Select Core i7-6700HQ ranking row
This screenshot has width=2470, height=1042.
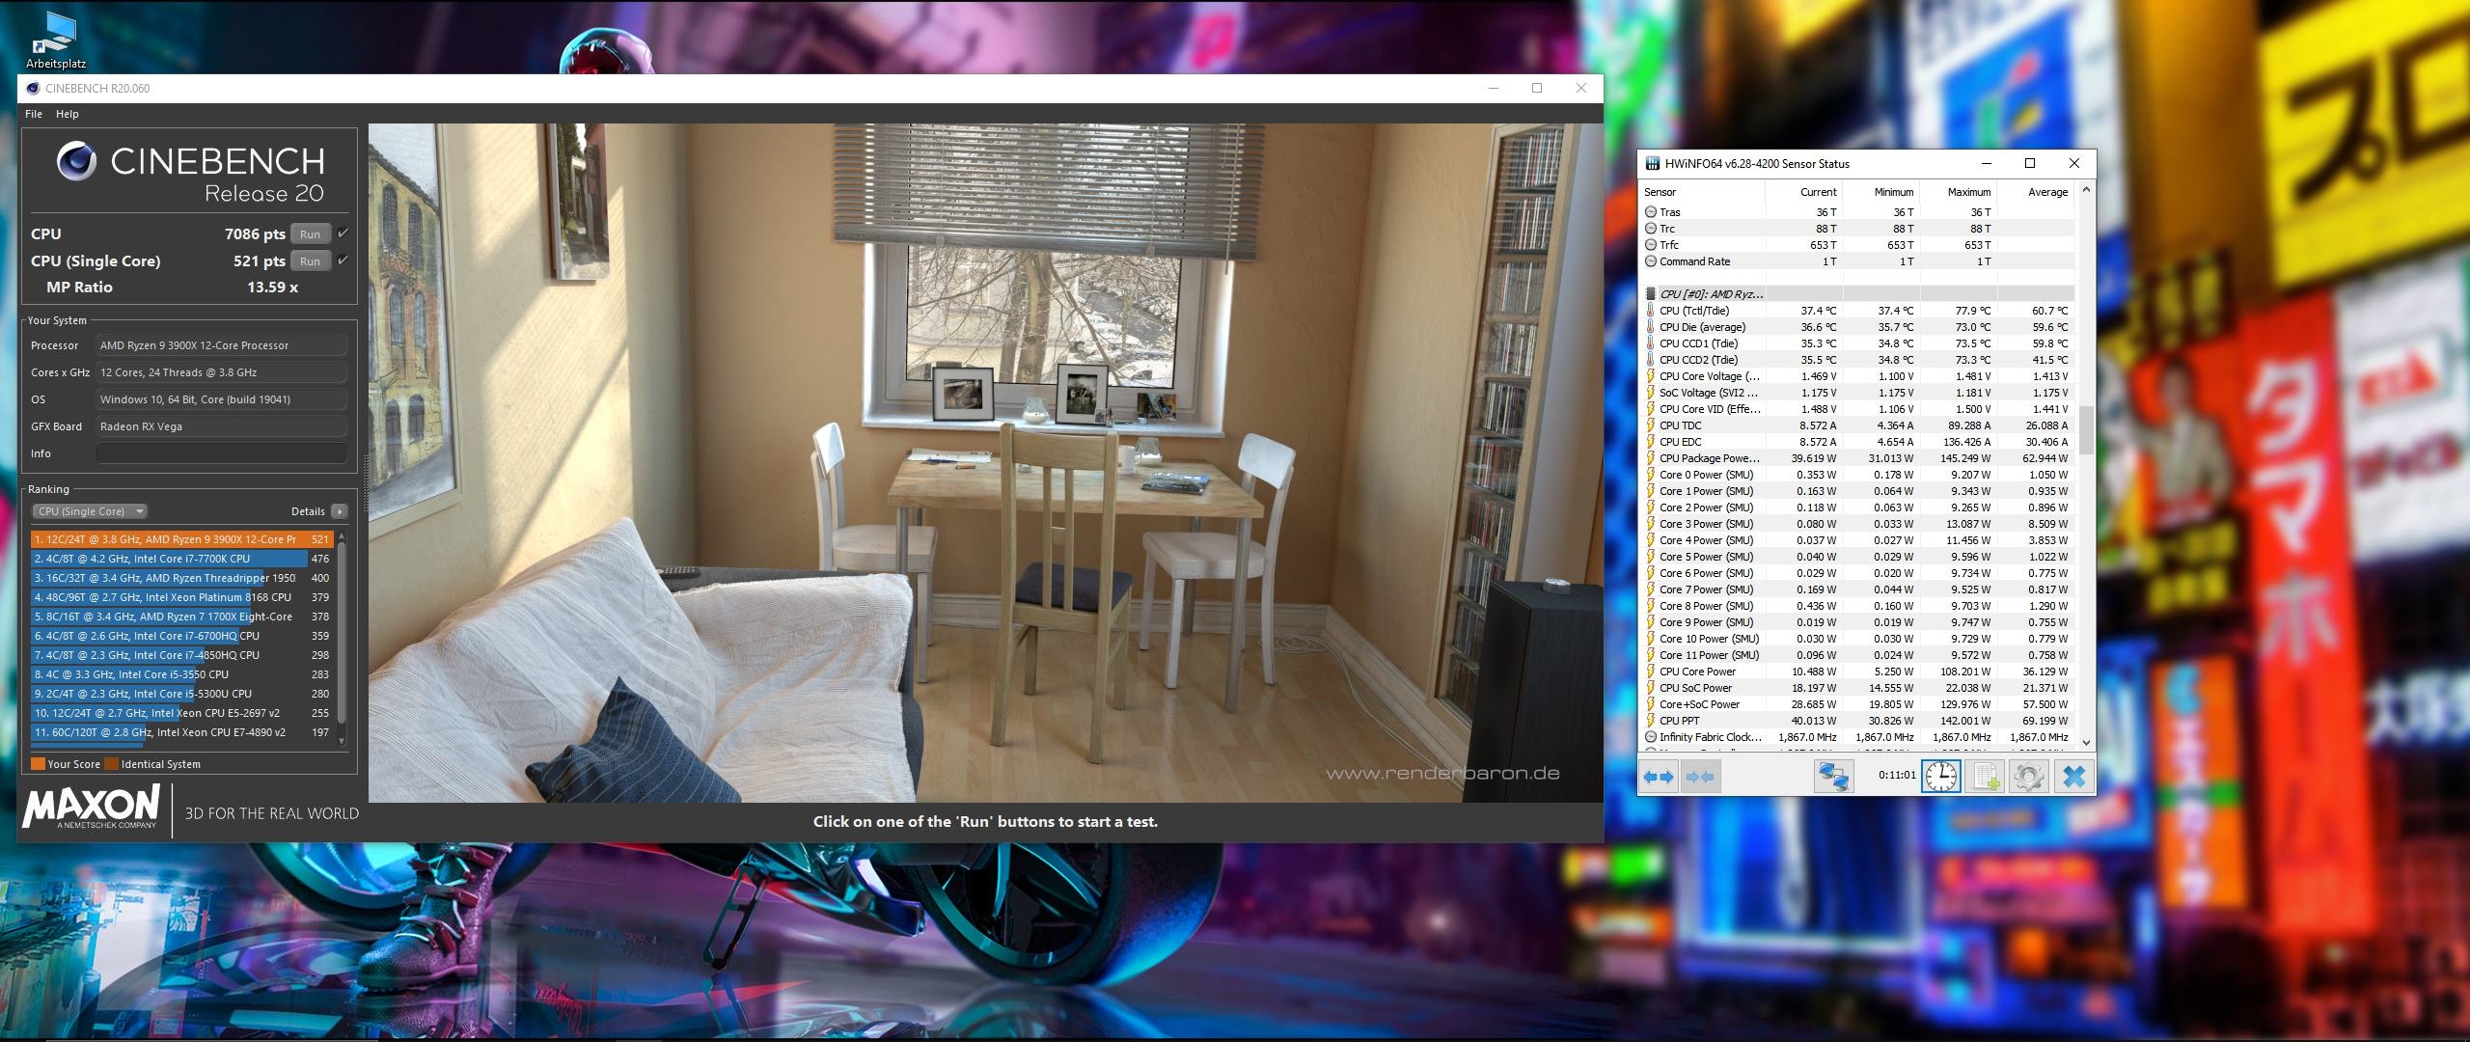tap(181, 636)
